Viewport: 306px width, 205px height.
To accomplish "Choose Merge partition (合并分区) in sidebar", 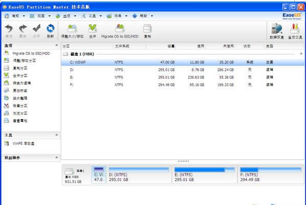I will [x=16, y=75].
